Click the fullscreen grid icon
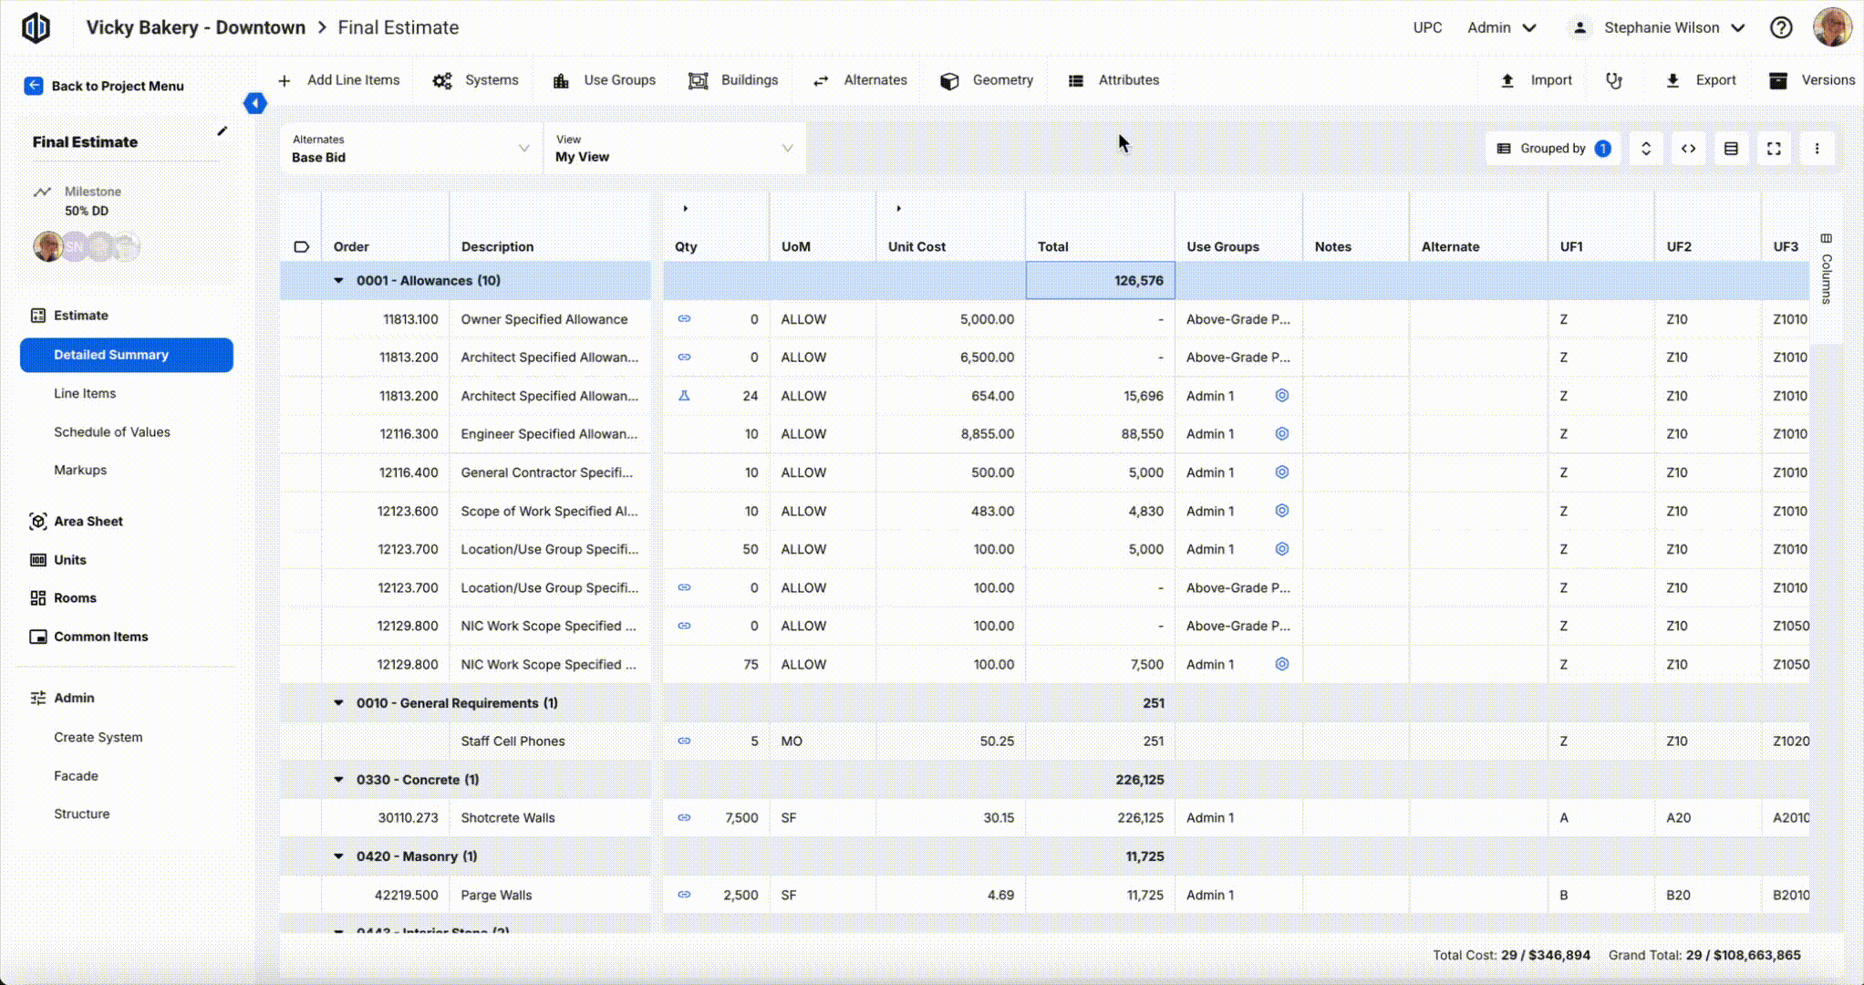 pyautogui.click(x=1774, y=149)
